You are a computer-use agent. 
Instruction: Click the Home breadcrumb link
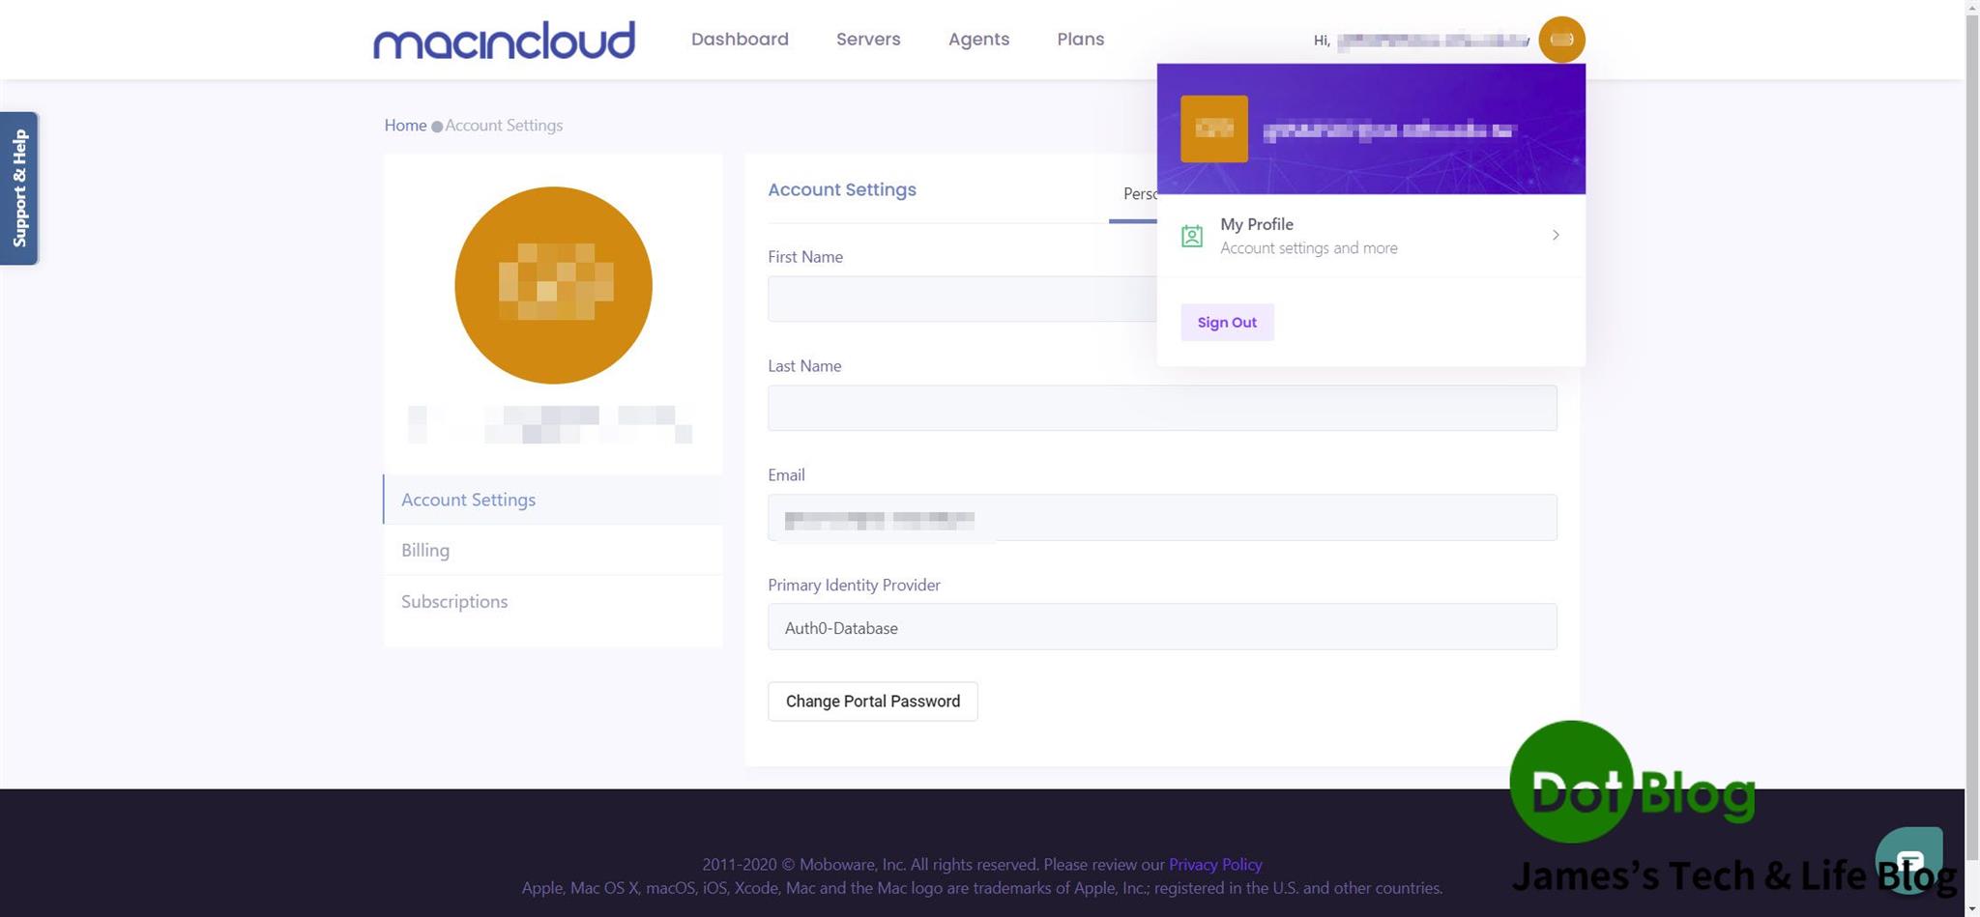[405, 125]
